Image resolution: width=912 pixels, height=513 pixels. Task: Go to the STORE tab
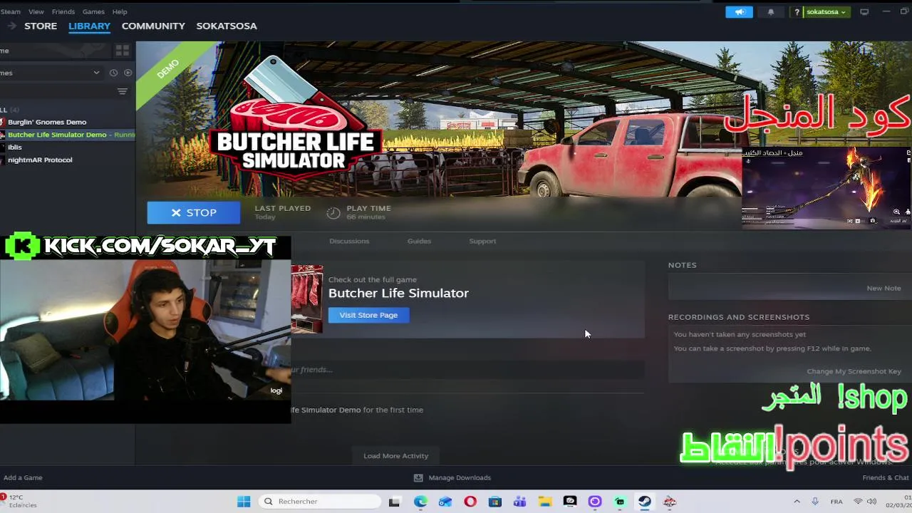(41, 26)
